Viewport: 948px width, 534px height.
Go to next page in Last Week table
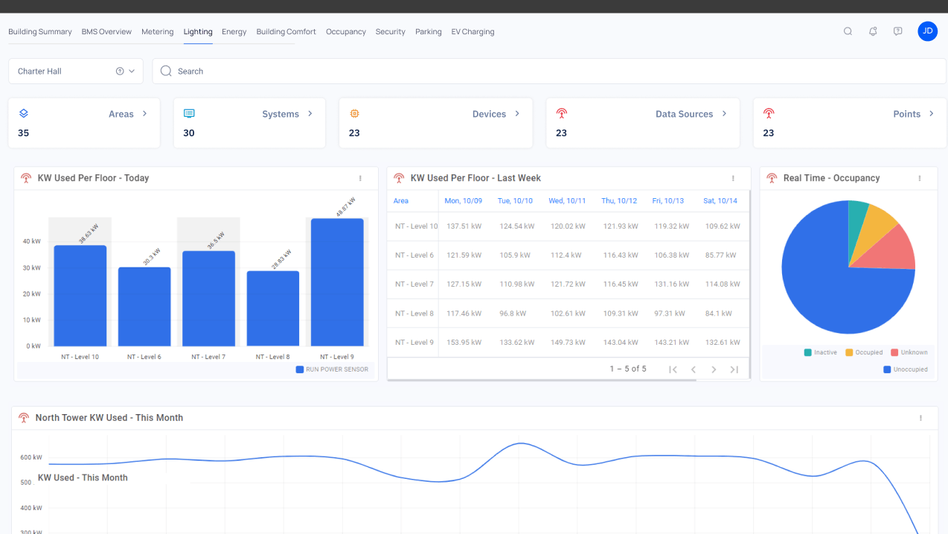point(714,369)
